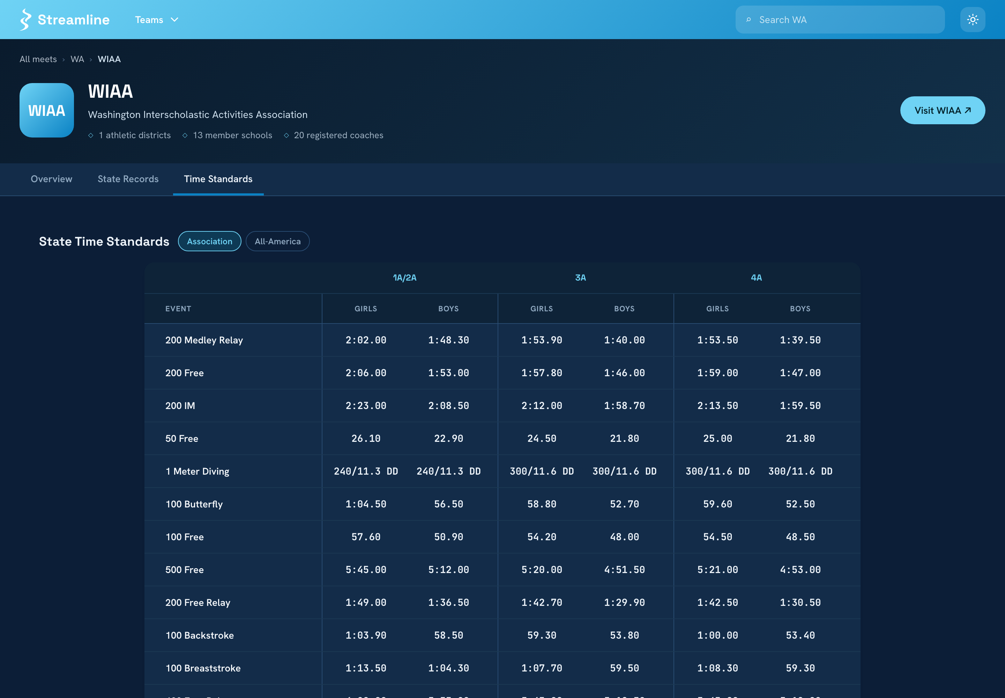
Task: Click the State Time Standards heading
Action: click(x=104, y=242)
